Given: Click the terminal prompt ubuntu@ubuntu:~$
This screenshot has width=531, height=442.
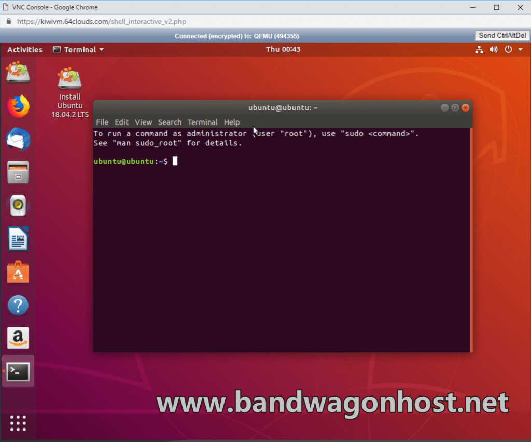Looking at the screenshot, I should point(130,161).
